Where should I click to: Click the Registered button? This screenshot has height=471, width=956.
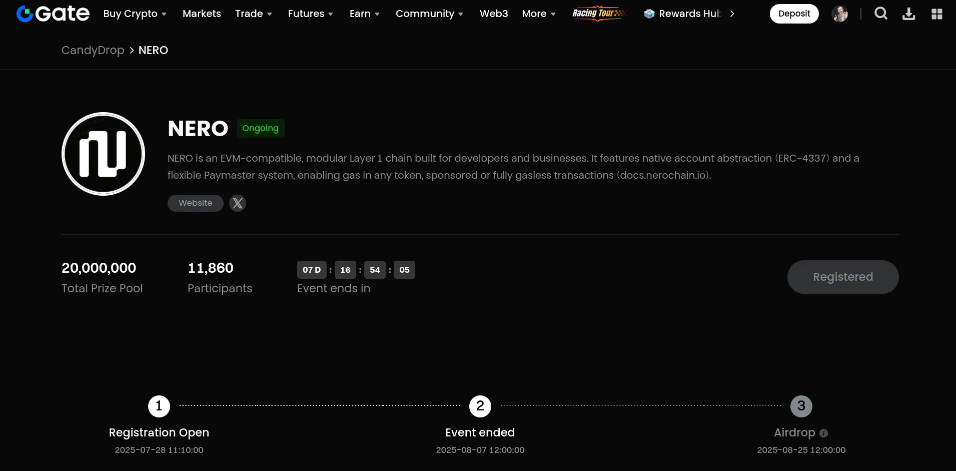point(843,277)
